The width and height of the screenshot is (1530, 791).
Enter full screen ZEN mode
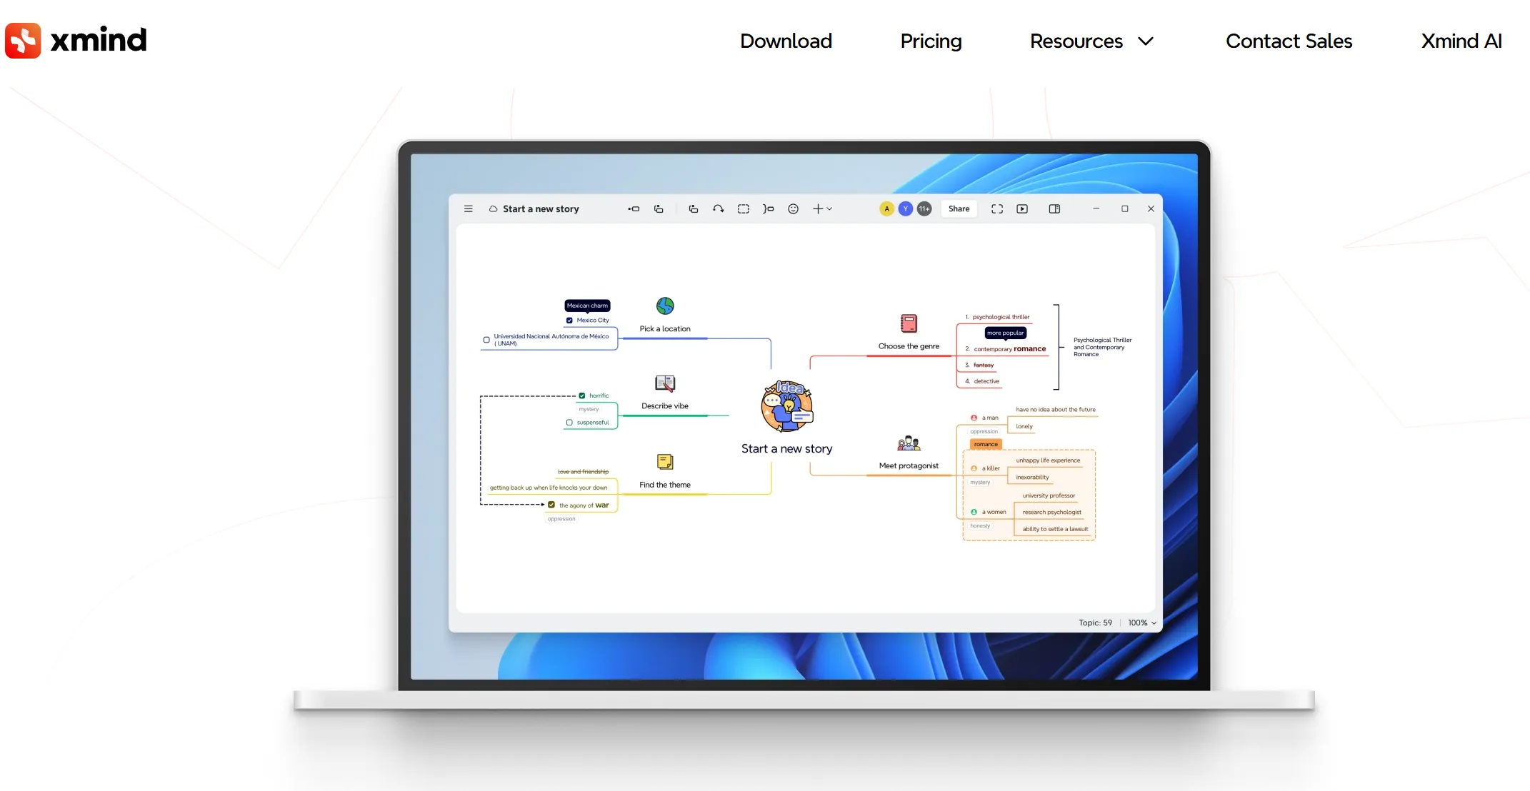tap(997, 209)
